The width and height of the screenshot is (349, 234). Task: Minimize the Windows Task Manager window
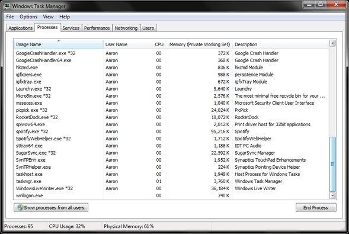[x=309, y=4]
